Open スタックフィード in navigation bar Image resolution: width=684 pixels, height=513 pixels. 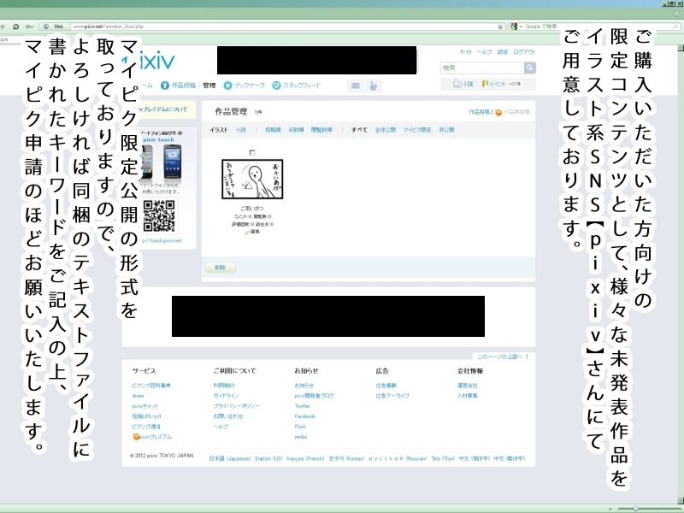click(297, 85)
